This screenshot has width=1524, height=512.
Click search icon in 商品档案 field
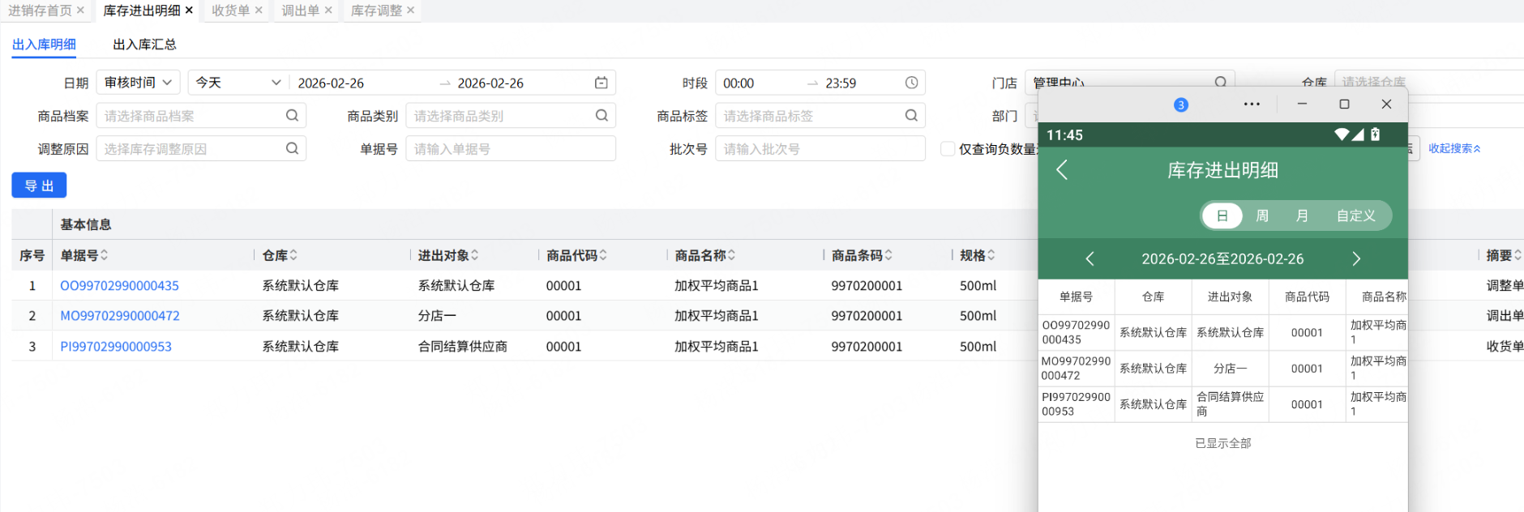[x=292, y=116]
